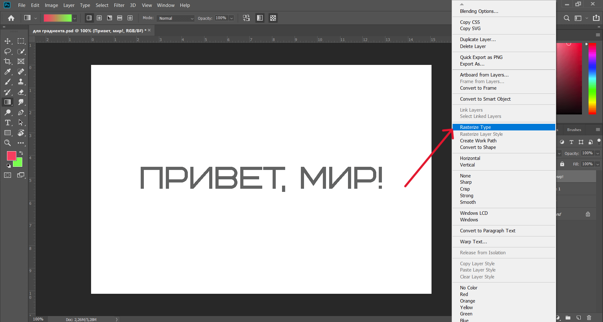Select the Frame tool
603x322 pixels.
[x=21, y=61]
